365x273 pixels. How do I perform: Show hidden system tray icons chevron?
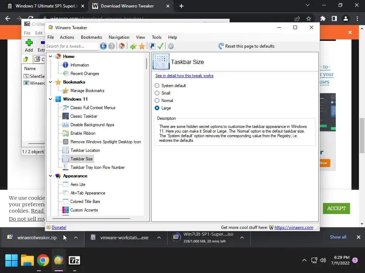(304, 260)
